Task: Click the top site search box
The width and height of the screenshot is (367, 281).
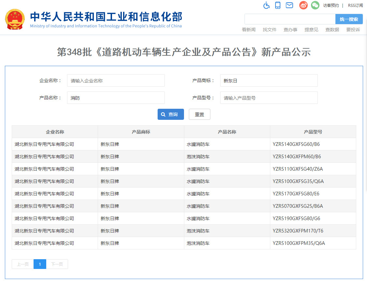Action: click(290, 19)
